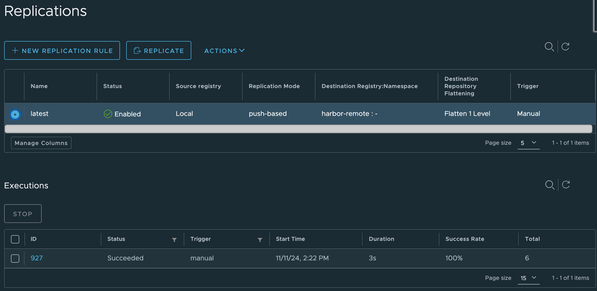Open the ACTIONS dropdown menu
The width and height of the screenshot is (597, 291).
(224, 51)
